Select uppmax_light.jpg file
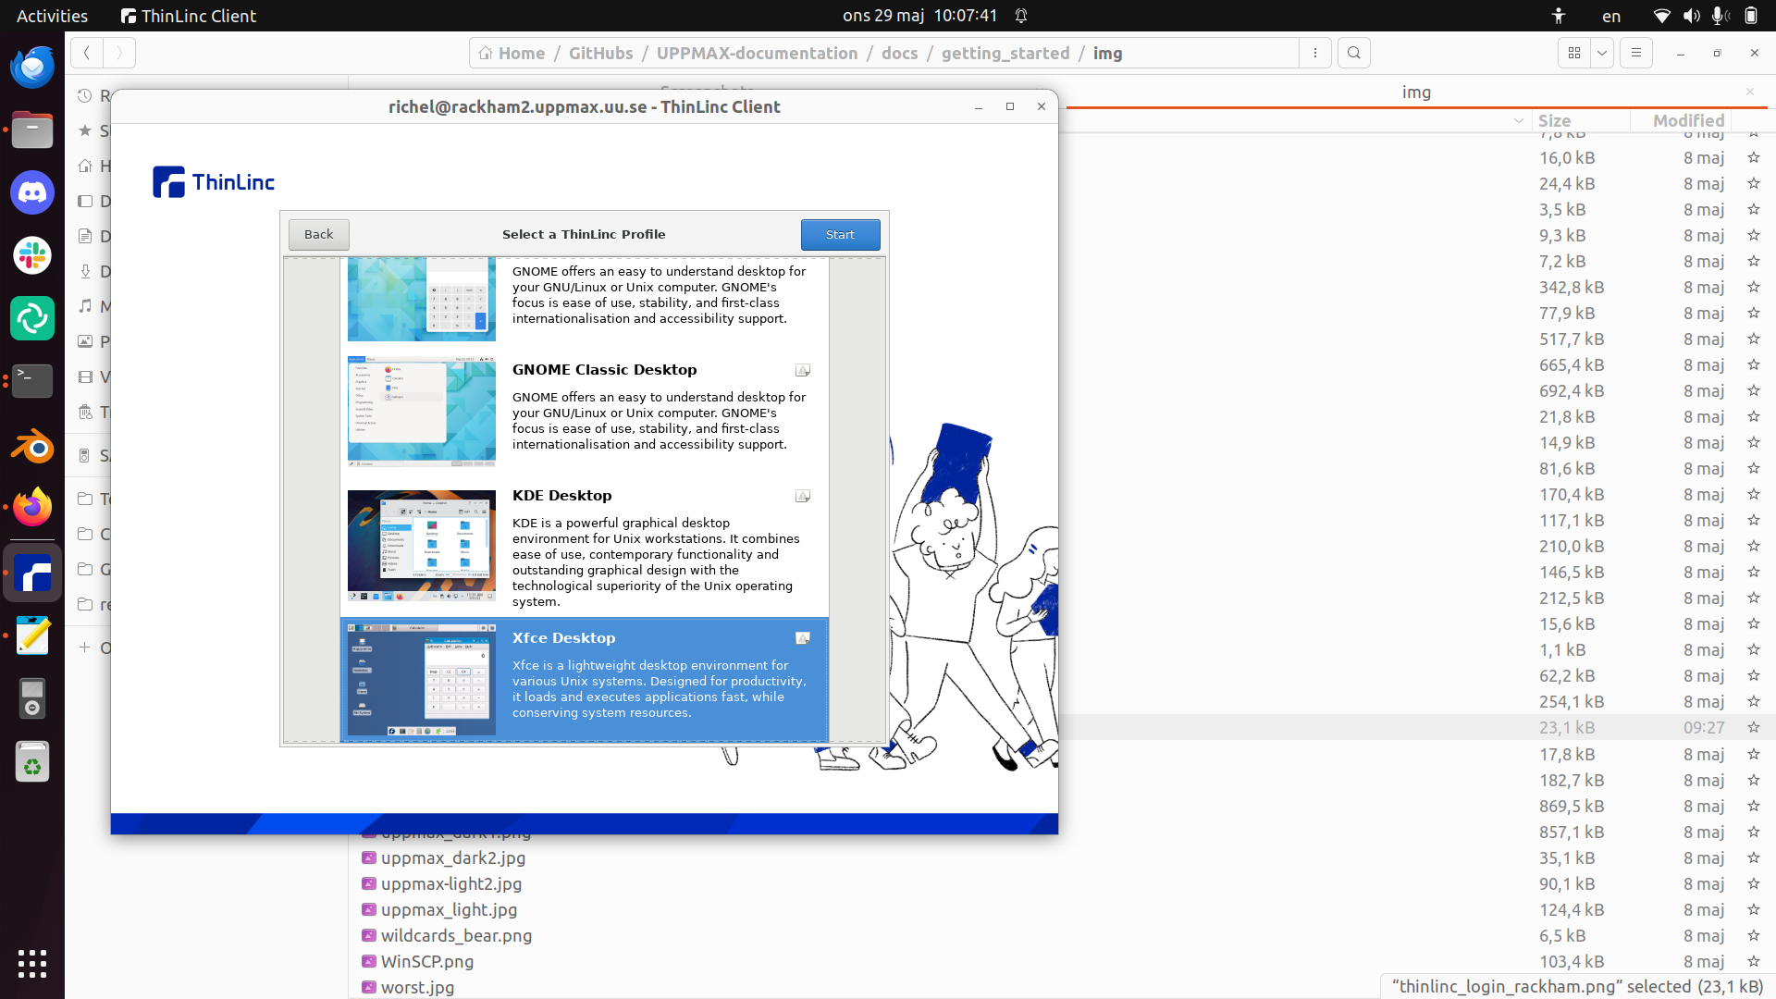The image size is (1776, 999). [449, 910]
